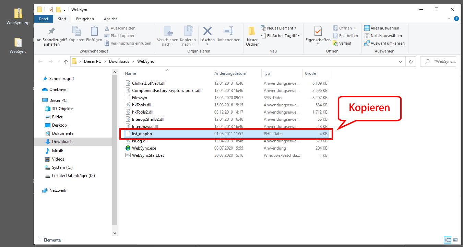Click the Kopieren icon in the Zwischenablage group
The height and width of the screenshot is (247, 463).
pyautogui.click(x=76, y=34)
